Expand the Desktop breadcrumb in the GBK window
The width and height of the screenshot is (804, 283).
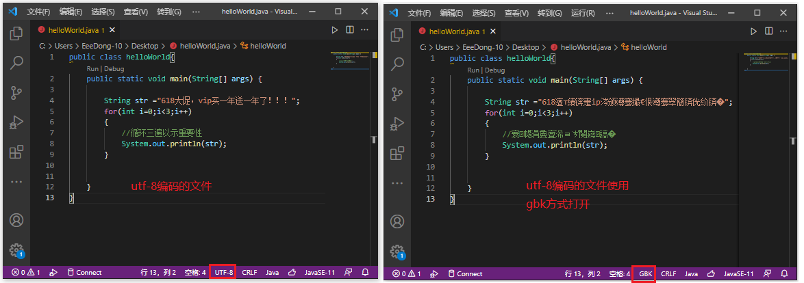(x=526, y=47)
